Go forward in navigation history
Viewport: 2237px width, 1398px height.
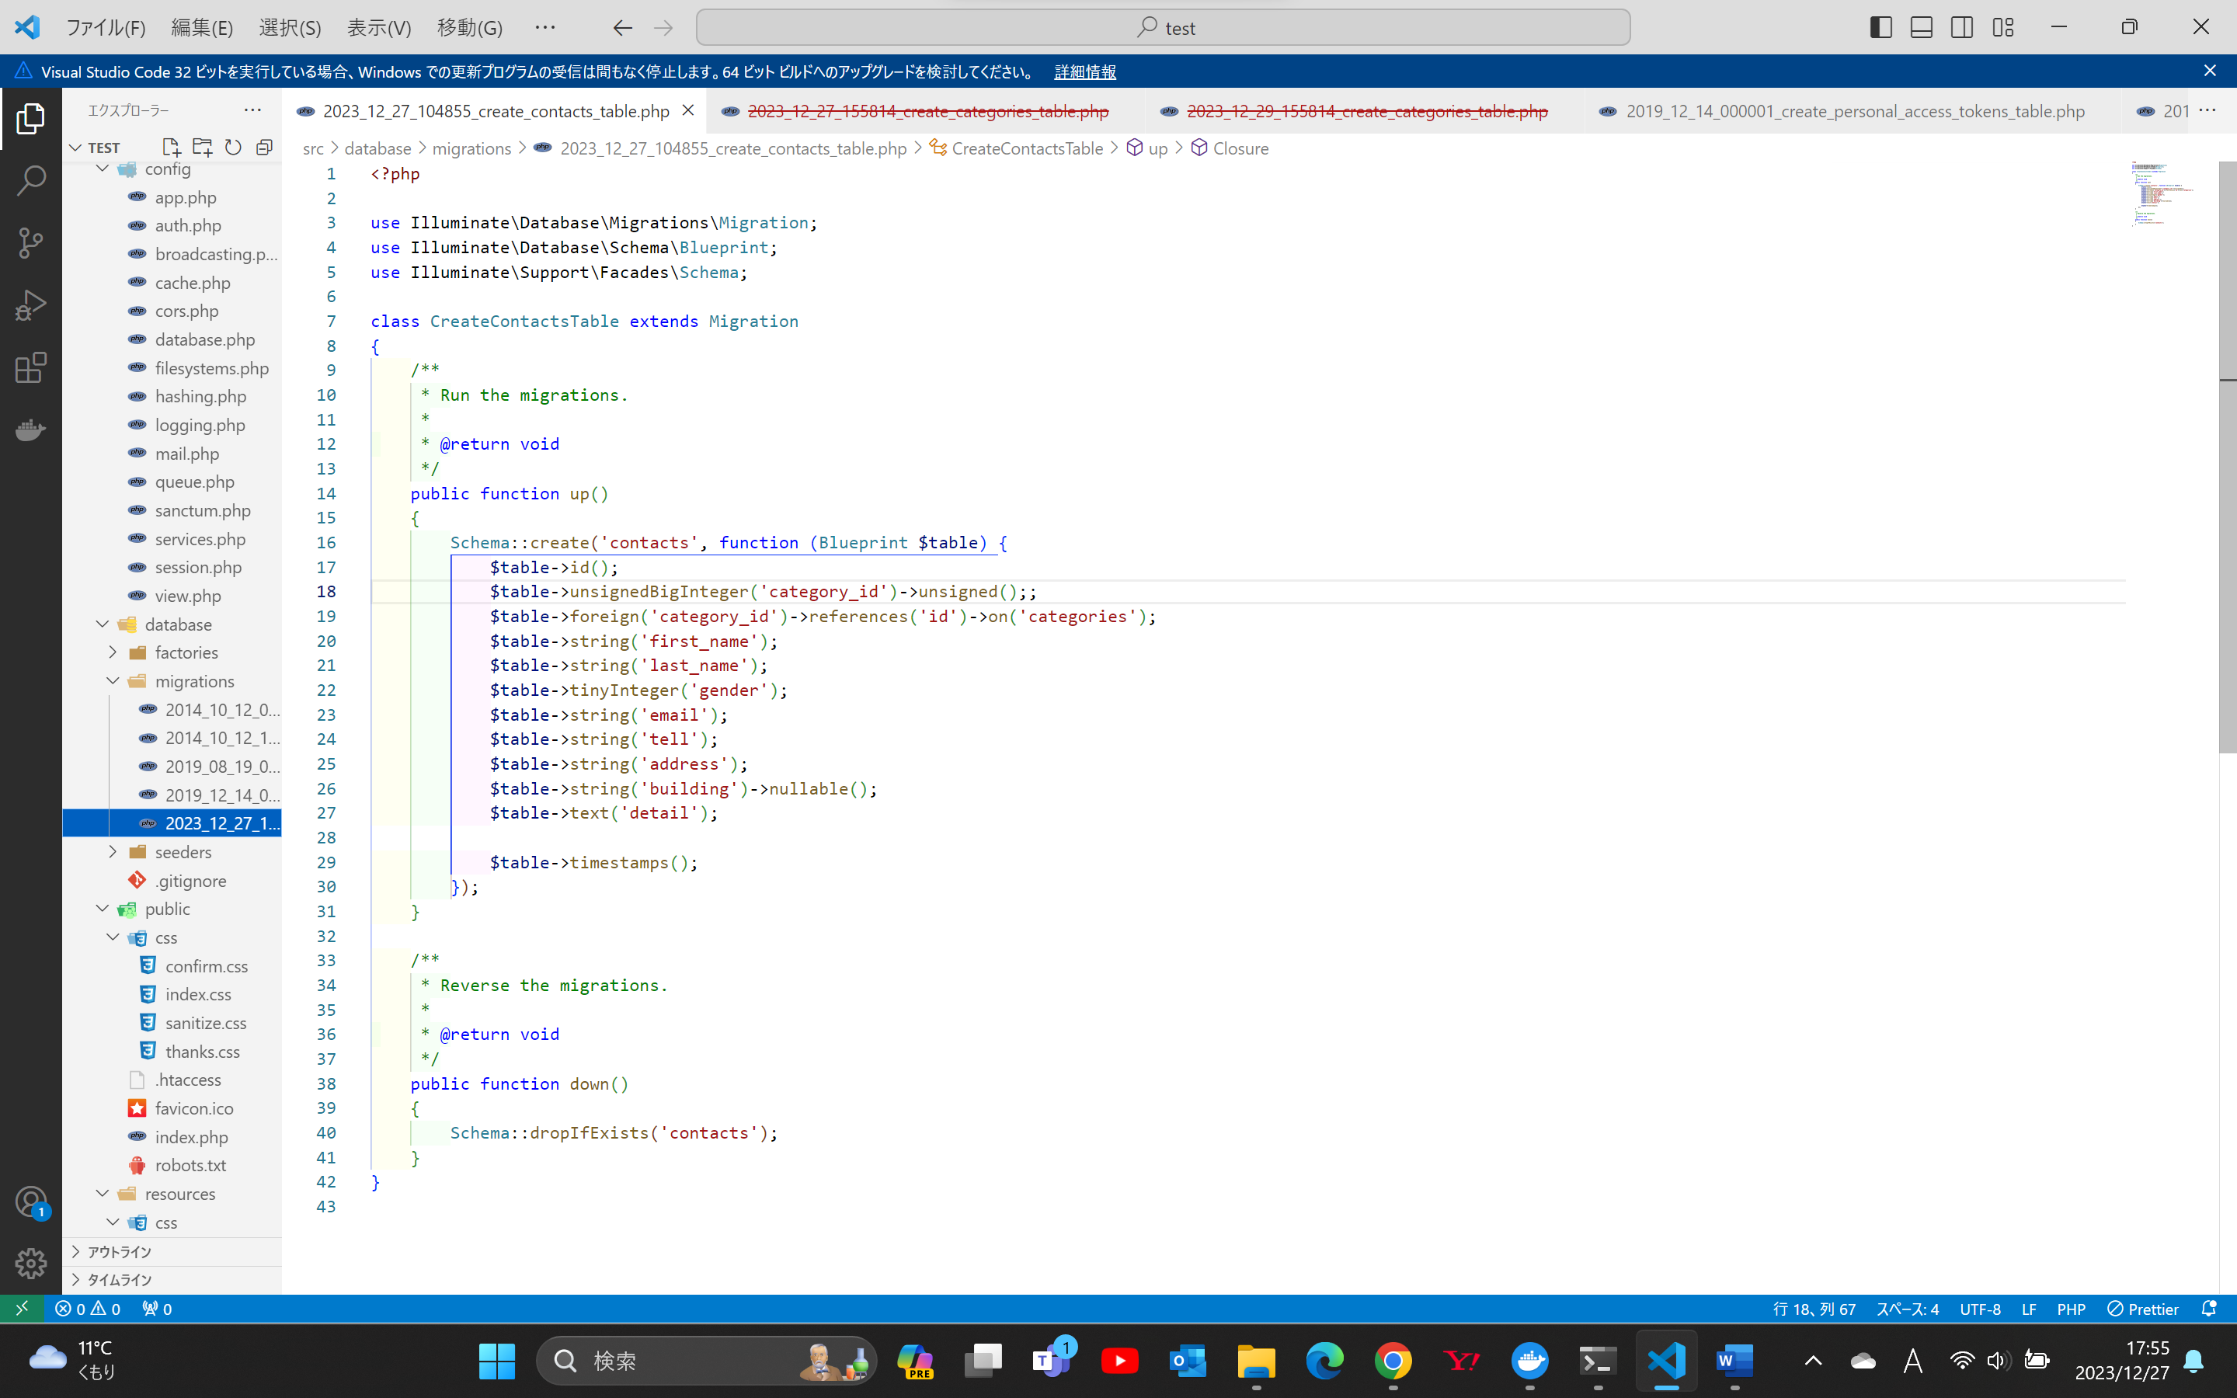click(x=663, y=28)
